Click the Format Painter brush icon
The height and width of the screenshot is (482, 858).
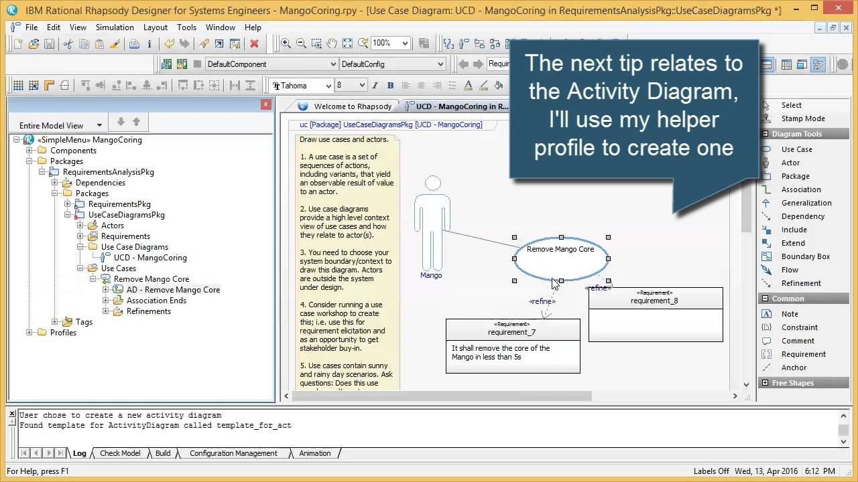(x=115, y=44)
